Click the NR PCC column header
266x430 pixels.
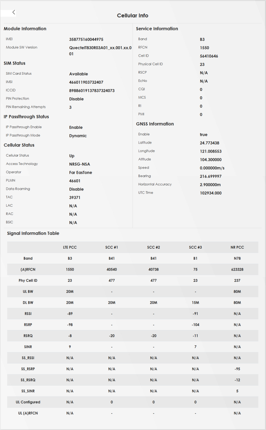237,247
